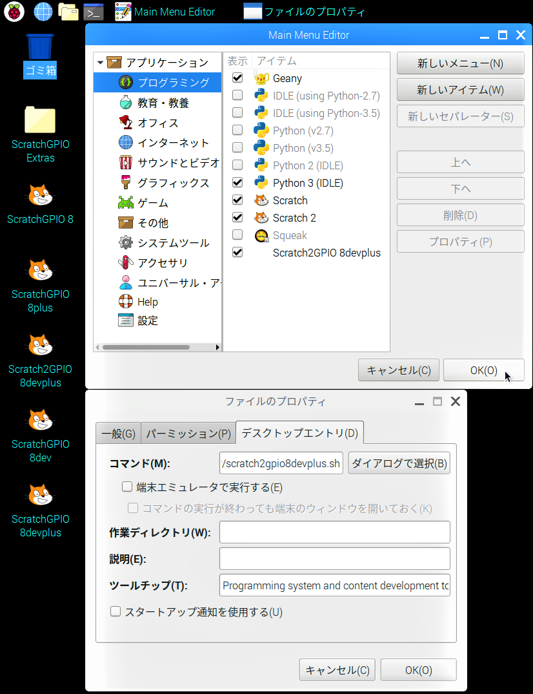Uncheck the Scratch 2 checkbox

[x=237, y=217]
